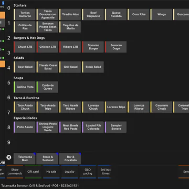The height and width of the screenshot is (189, 189).
Task: Click Show commands button
Action: tap(15, 172)
